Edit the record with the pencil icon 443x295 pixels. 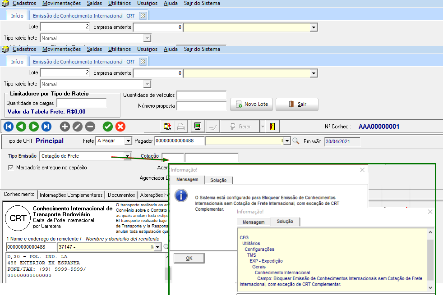coord(78,127)
